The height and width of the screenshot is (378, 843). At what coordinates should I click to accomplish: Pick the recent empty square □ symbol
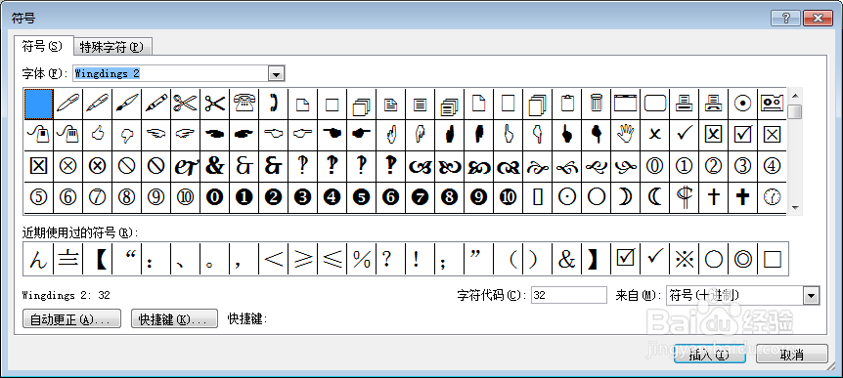click(x=772, y=259)
